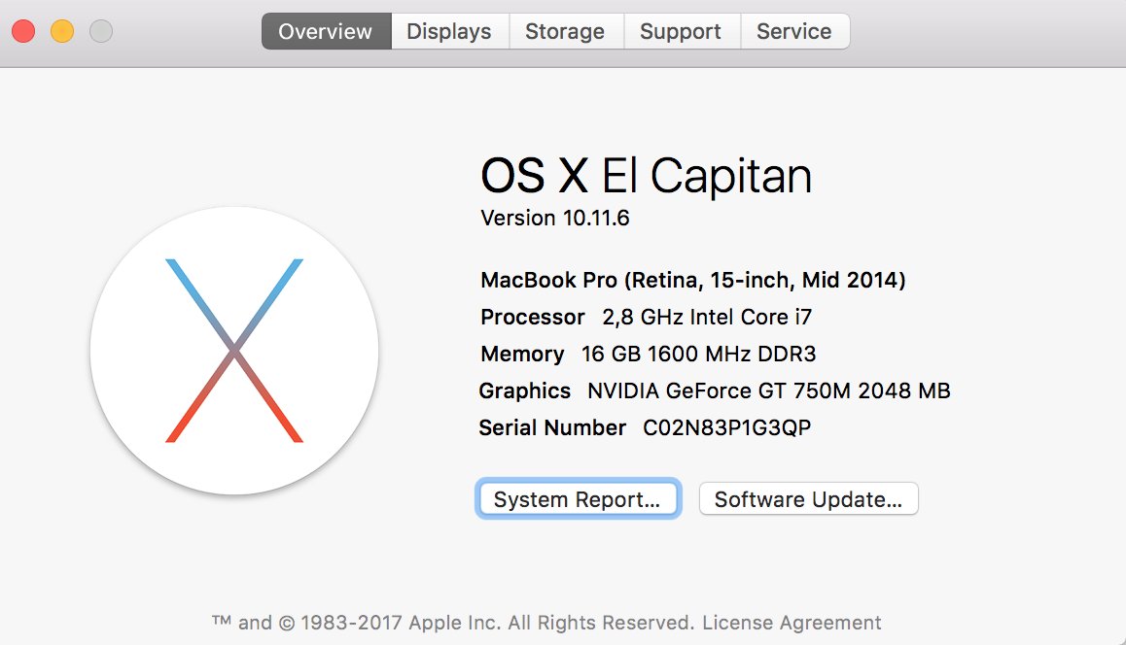Click the OS X El Capitan logo
The height and width of the screenshot is (645, 1126).
tap(234, 351)
